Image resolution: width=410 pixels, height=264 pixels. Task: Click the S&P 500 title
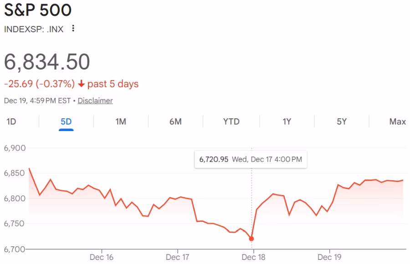[38, 10]
